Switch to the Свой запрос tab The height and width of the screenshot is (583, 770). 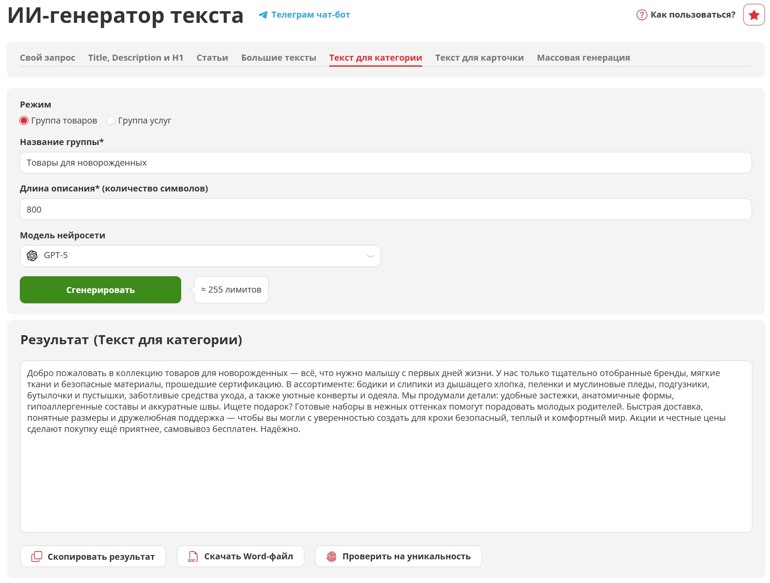coord(47,58)
